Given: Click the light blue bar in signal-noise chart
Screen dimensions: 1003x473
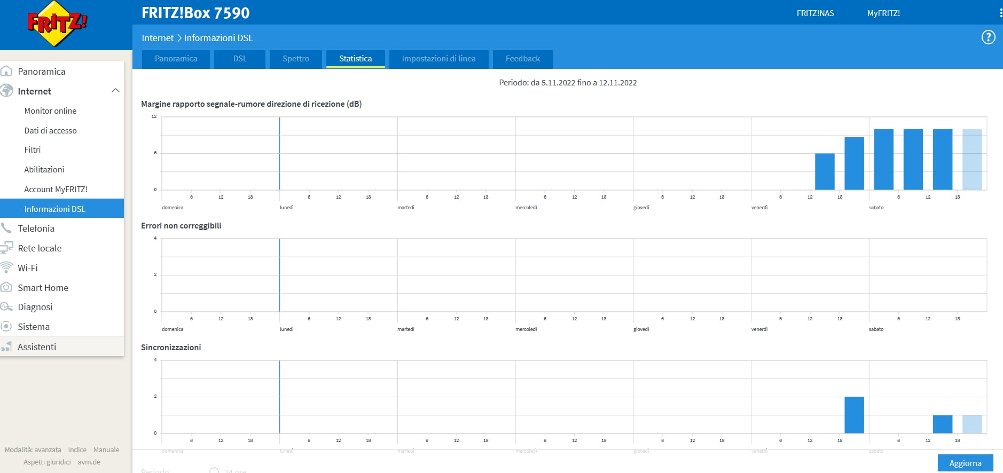Looking at the screenshot, I should click(972, 160).
